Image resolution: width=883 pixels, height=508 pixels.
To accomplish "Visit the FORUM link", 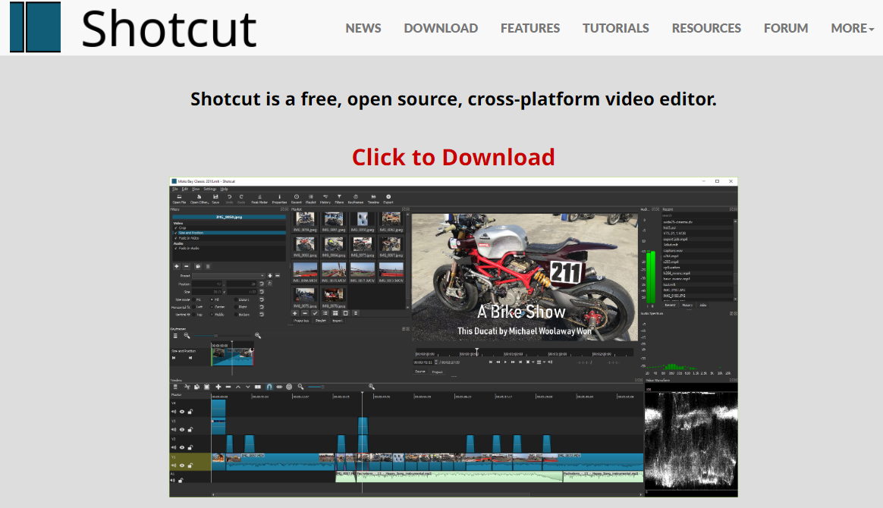I will click(x=786, y=28).
